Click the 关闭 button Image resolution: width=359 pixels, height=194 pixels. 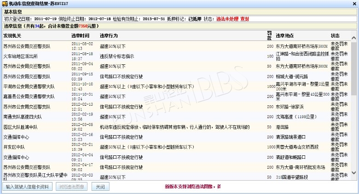(100, 187)
